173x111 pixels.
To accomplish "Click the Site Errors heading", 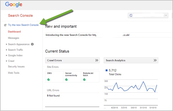I will point(53,67).
